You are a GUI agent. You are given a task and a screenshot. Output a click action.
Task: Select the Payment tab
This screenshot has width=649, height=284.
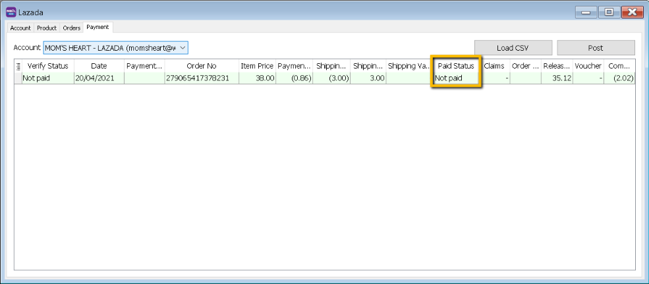pyautogui.click(x=98, y=28)
